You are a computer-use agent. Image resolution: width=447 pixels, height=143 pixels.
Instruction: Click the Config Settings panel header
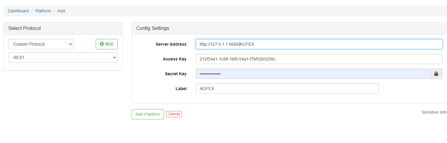(x=289, y=28)
